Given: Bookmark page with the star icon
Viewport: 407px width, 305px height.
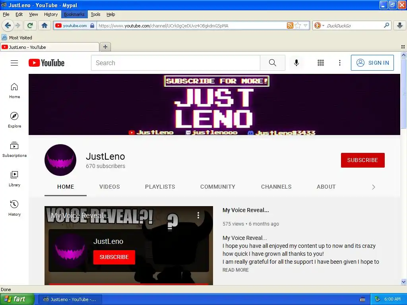Looking at the screenshot, I should pyautogui.click(x=298, y=25).
